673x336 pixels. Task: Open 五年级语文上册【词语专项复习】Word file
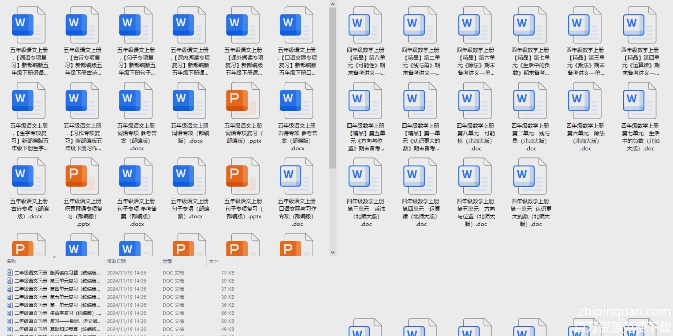coord(29,26)
